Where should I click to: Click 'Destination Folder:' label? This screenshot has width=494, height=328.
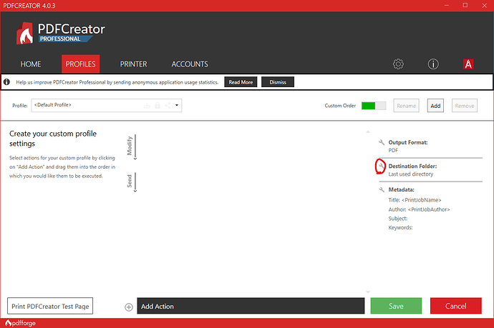pyautogui.click(x=412, y=166)
